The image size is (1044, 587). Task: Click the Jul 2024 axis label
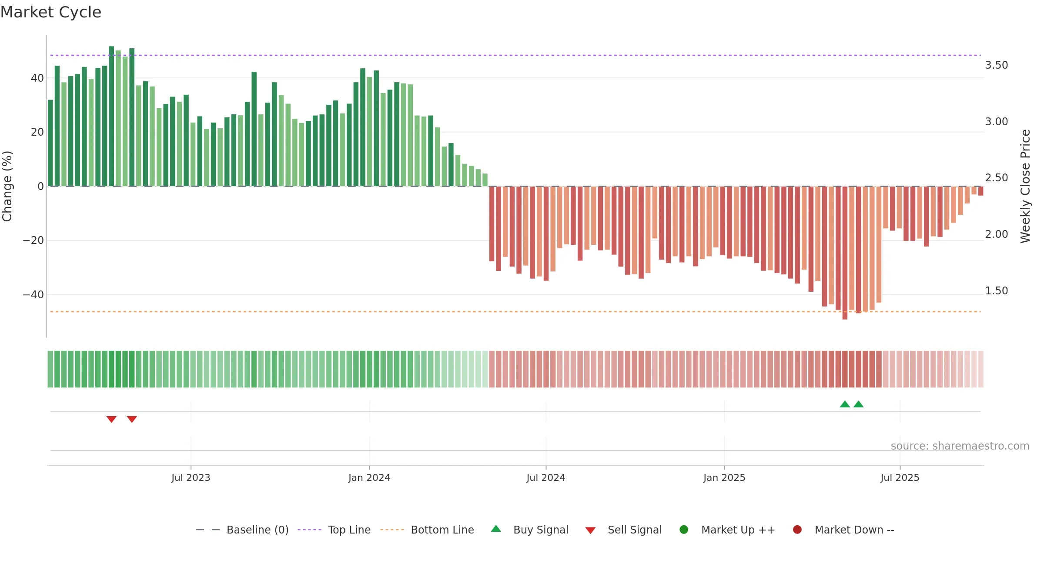pos(546,478)
